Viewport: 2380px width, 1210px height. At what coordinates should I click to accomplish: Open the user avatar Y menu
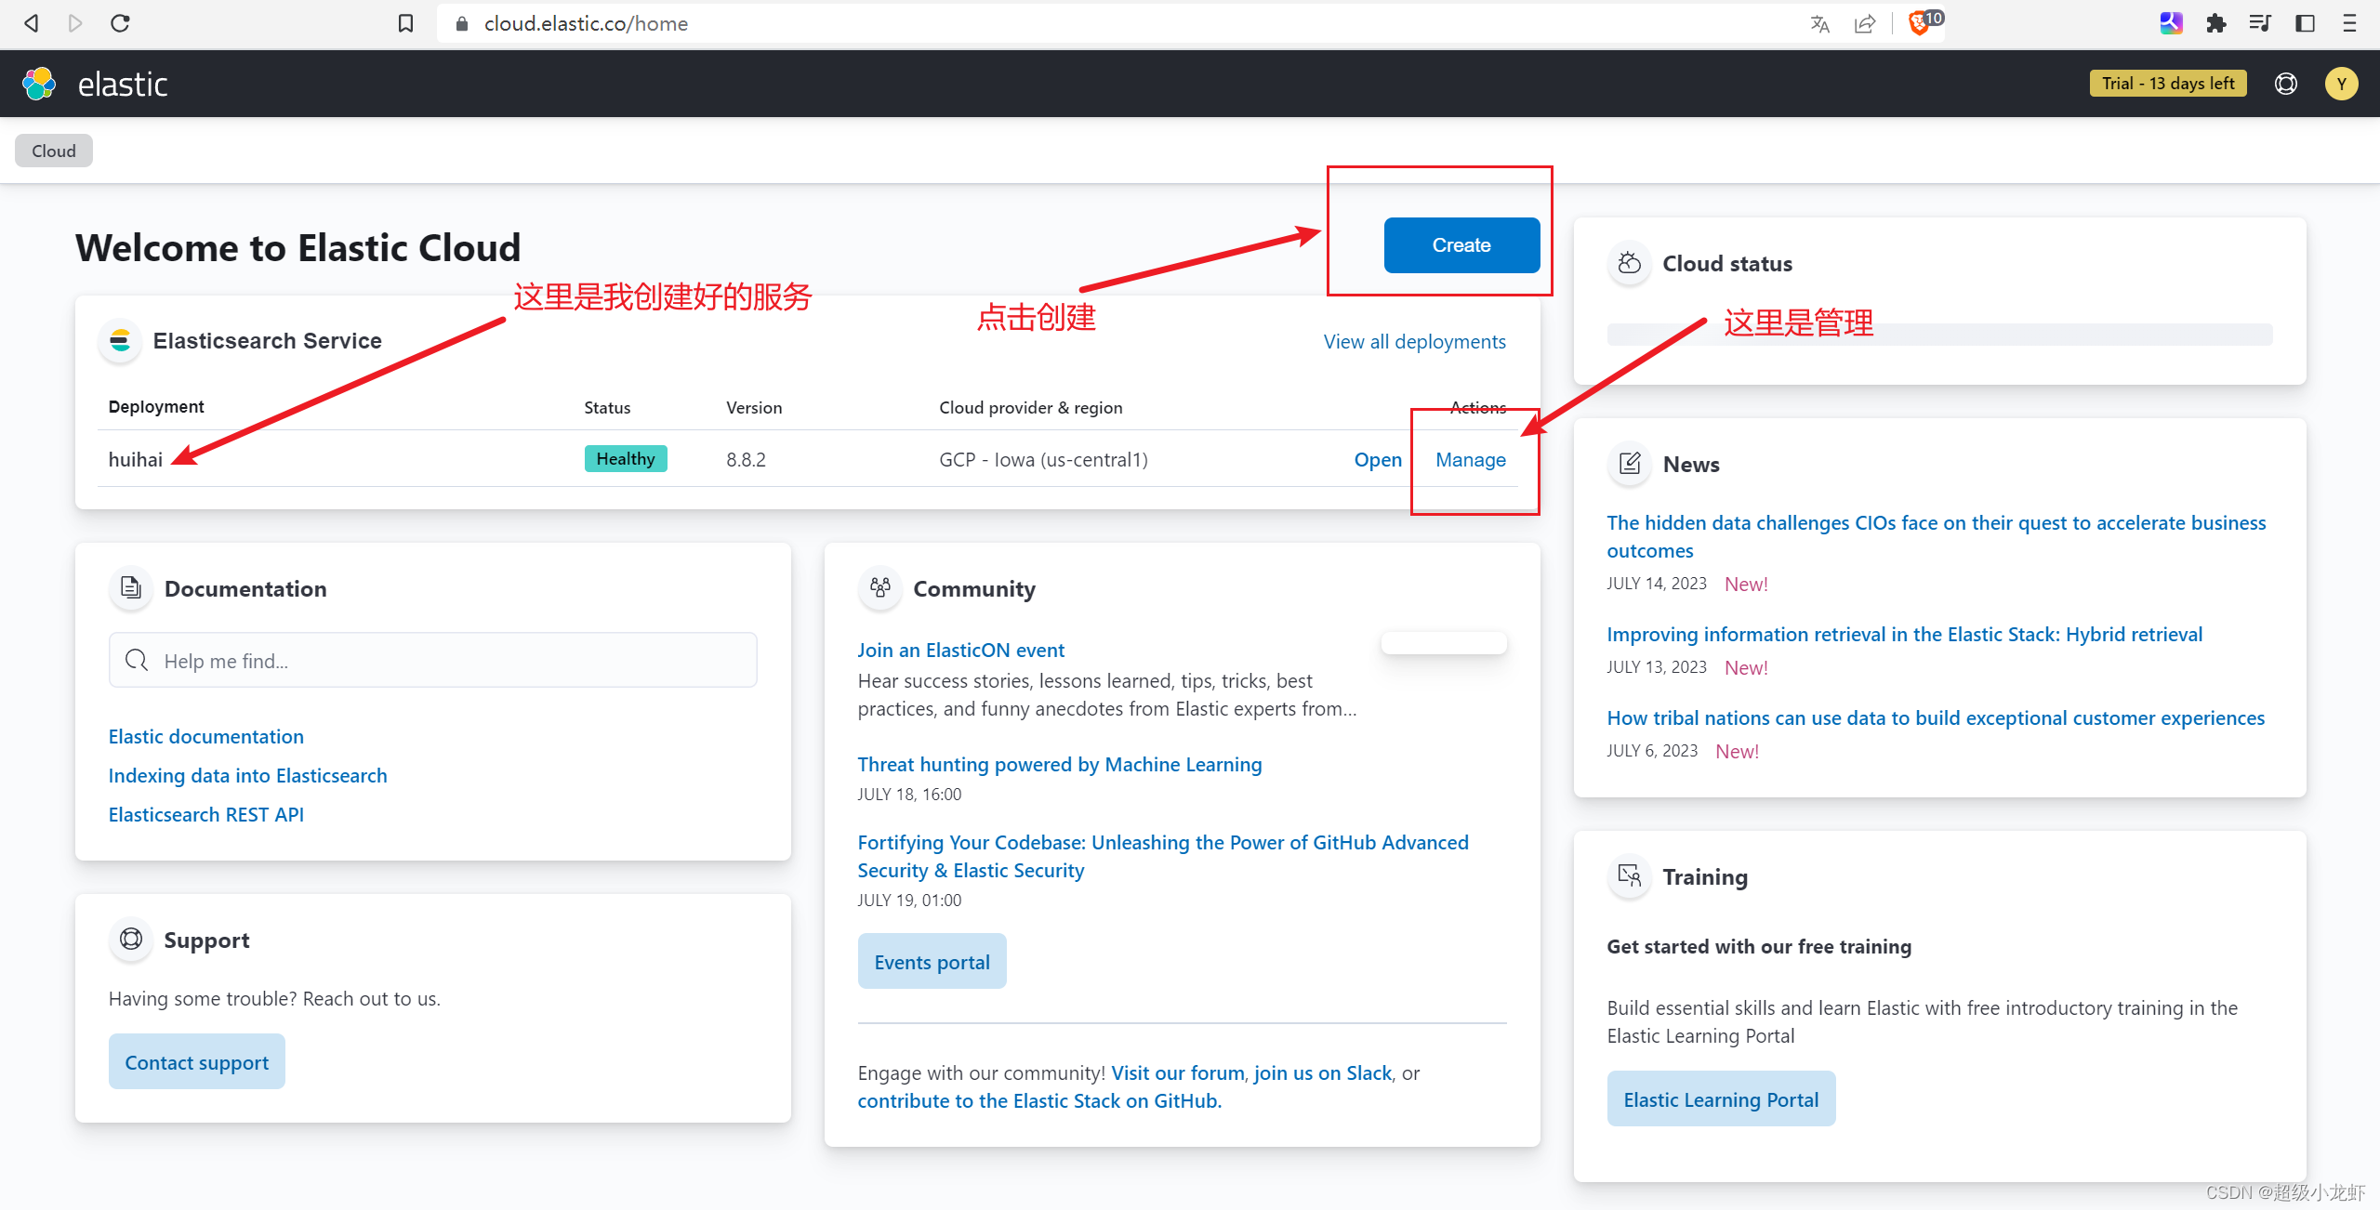(x=2342, y=84)
